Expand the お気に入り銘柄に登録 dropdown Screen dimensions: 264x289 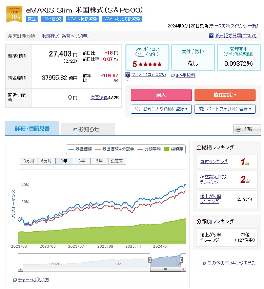(x=161, y=109)
